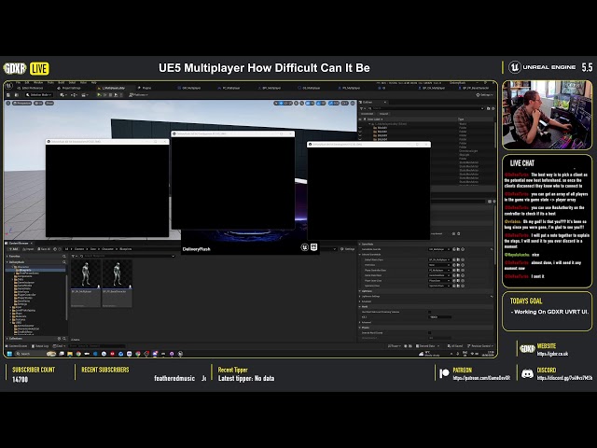Open editor Settings at toolbar right
The width and height of the screenshot is (597, 448).
pyautogui.click(x=484, y=95)
